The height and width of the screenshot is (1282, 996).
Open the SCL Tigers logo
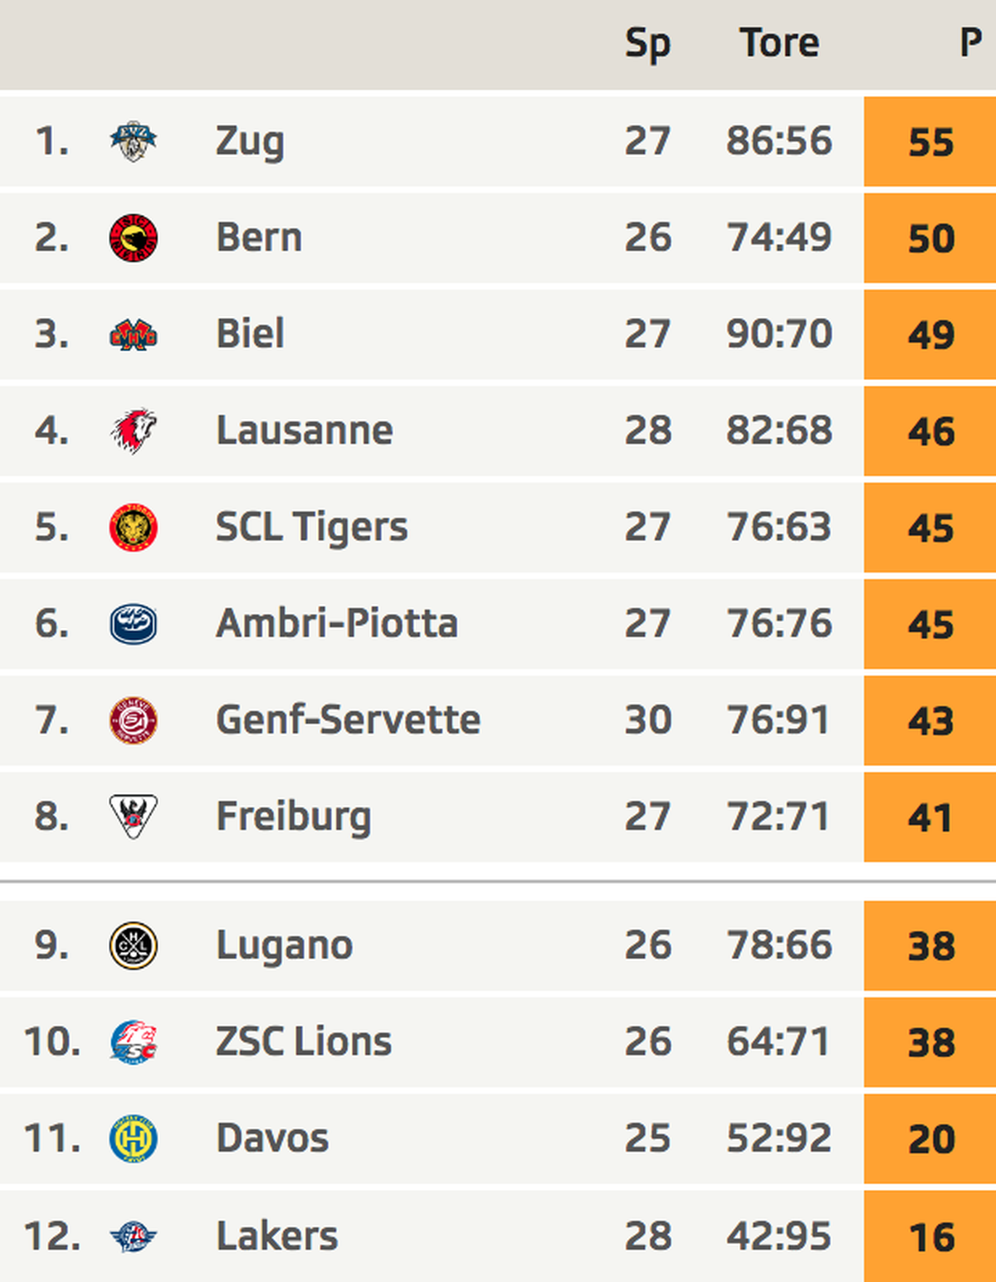pos(134,528)
